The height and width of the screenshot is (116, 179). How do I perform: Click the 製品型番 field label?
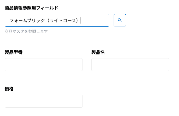coord(14,52)
